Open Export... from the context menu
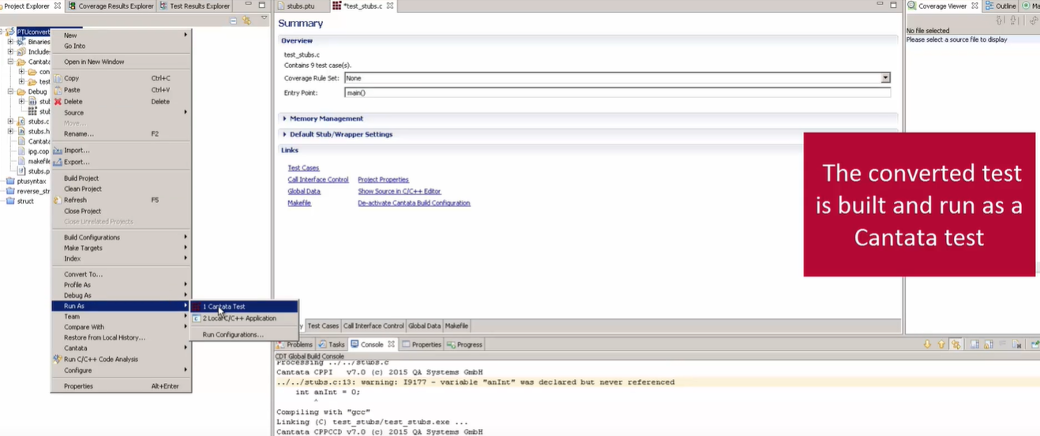The height and width of the screenshot is (436, 1040). point(122,162)
